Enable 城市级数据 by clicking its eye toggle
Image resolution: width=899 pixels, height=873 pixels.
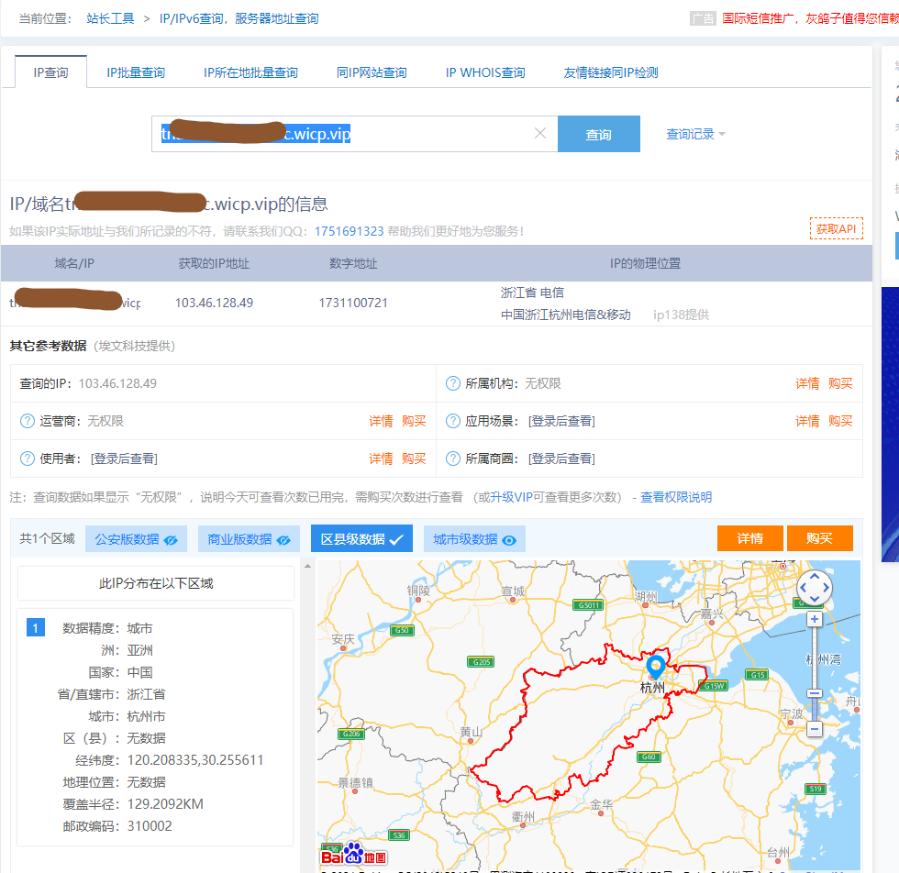click(x=507, y=538)
